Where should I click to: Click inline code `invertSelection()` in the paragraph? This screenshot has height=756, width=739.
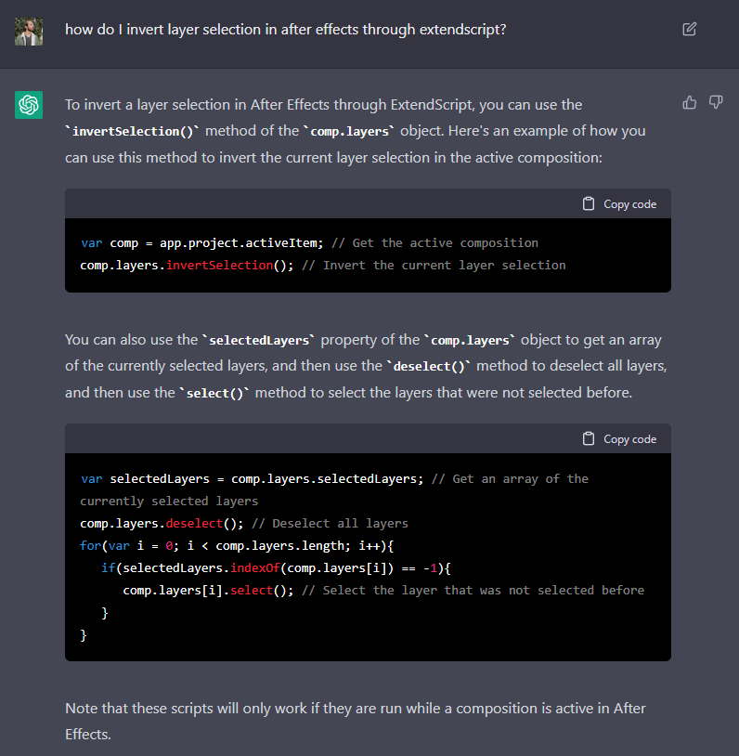pos(133,131)
